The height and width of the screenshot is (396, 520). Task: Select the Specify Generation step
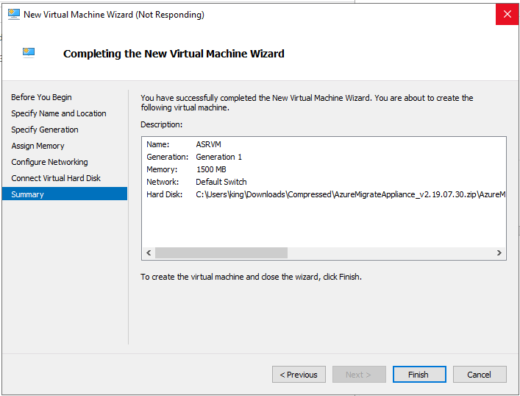pyautogui.click(x=45, y=130)
